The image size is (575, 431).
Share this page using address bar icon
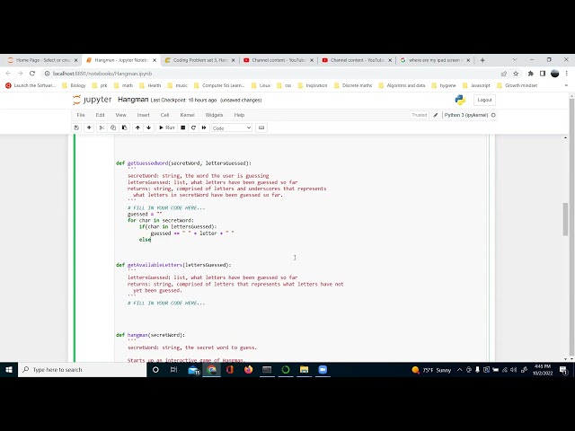point(504,74)
